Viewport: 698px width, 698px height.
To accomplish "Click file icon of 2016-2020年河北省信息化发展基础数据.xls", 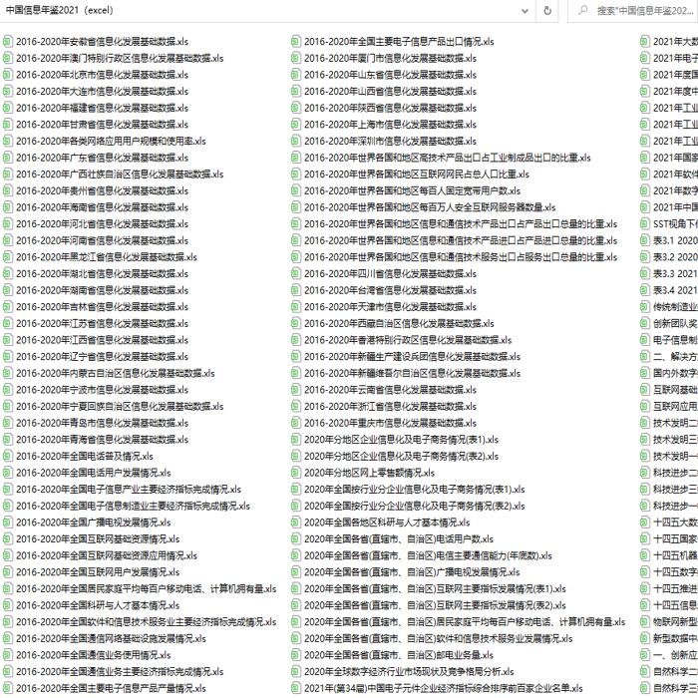I will tap(8, 224).
